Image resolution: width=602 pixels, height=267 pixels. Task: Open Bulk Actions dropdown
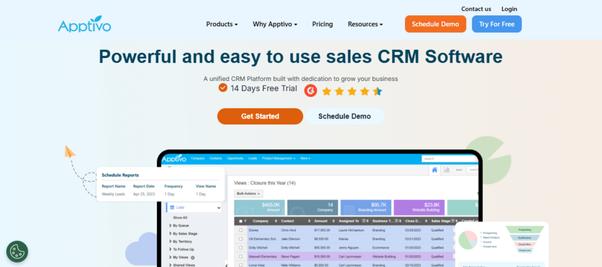[x=249, y=194]
